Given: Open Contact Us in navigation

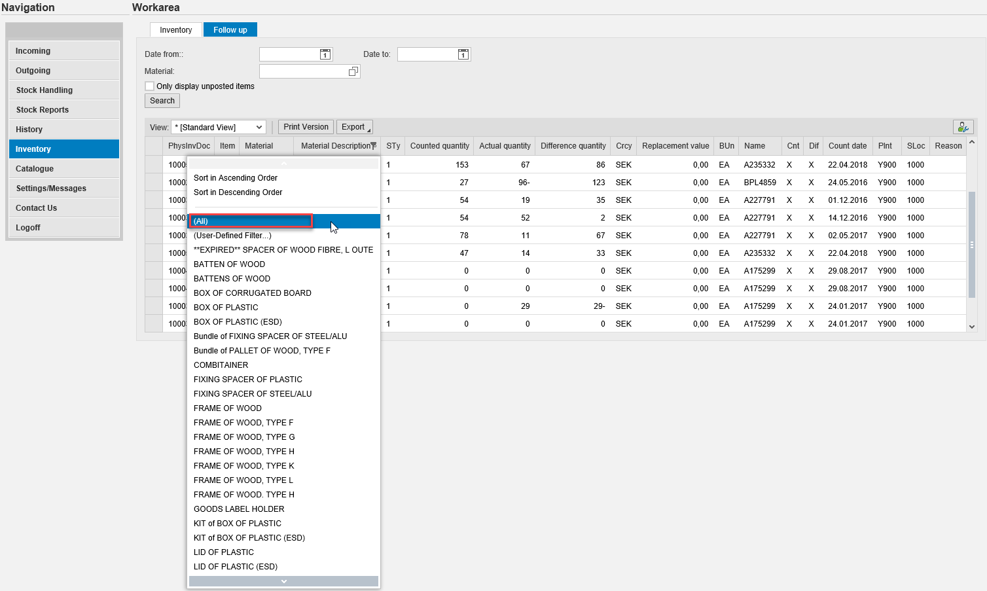Looking at the screenshot, I should point(64,208).
